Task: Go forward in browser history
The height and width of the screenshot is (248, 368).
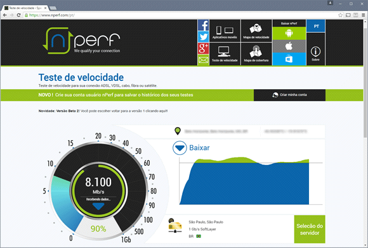Action: coord(11,15)
